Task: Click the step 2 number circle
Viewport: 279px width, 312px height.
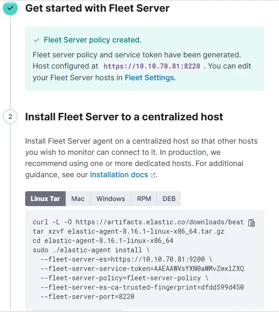Action: (10, 117)
